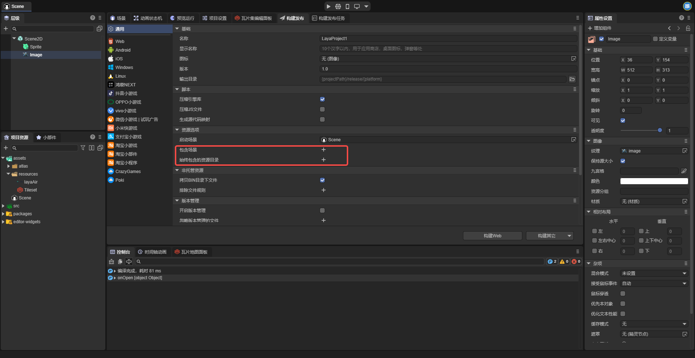Click the browser preview globe icon

click(338, 7)
